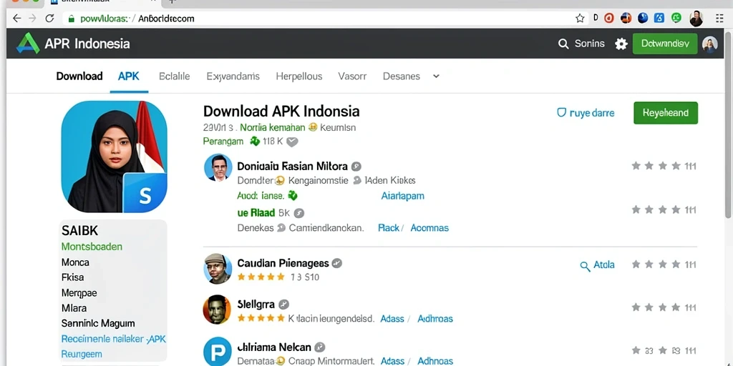Viewport: 733px width, 366px height.
Task: Click the green Reyeheand button
Action: click(666, 113)
